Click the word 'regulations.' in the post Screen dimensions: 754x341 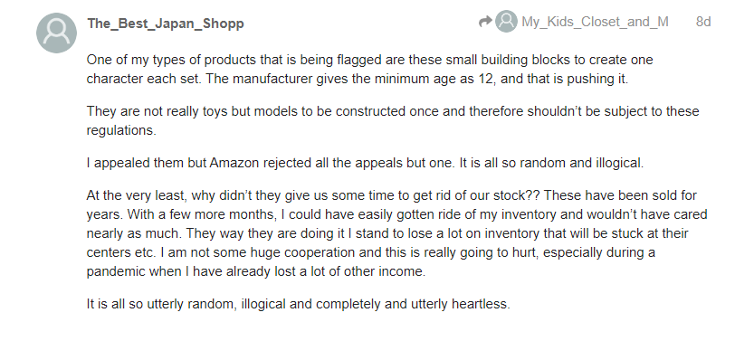pos(121,130)
